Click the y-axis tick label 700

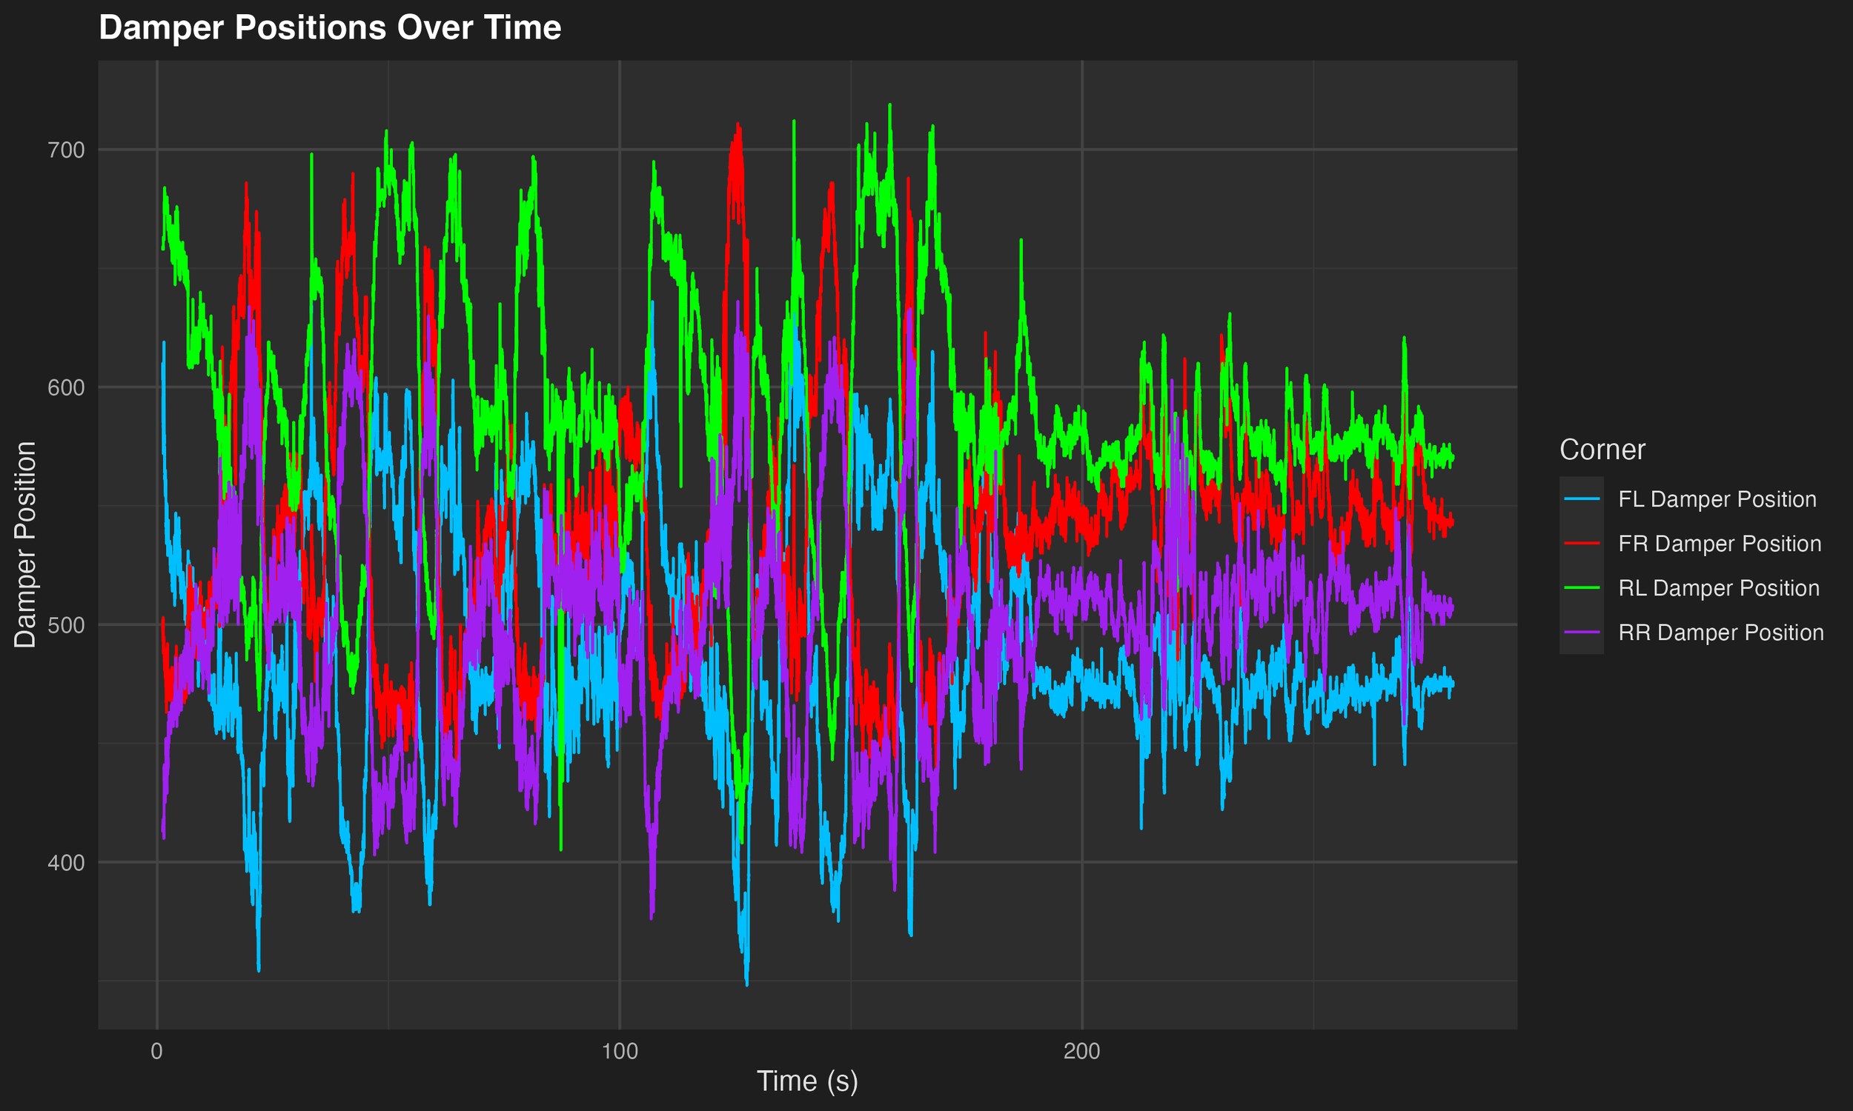pos(67,150)
